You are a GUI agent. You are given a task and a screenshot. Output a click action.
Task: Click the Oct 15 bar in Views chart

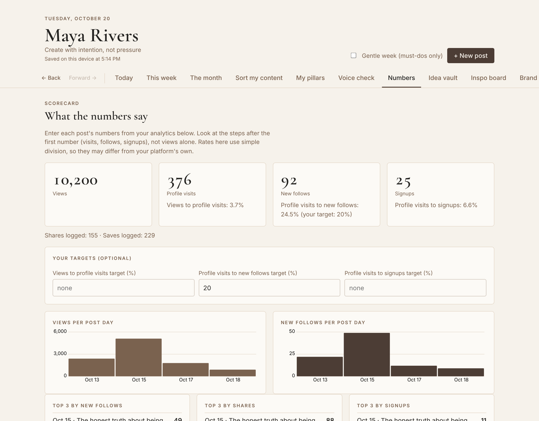pyautogui.click(x=139, y=357)
